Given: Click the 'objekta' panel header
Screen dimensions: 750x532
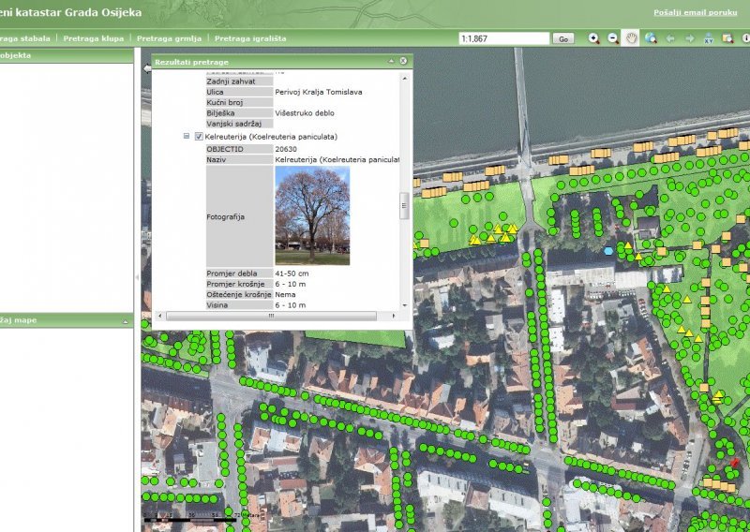Looking at the screenshot, I should click(67, 55).
